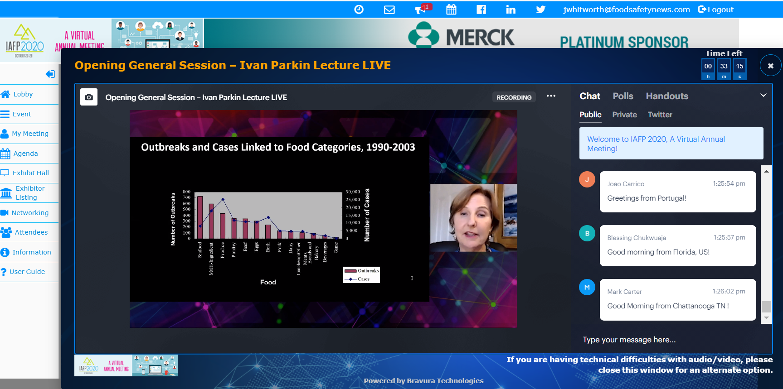Select the Public chat tab

click(x=590, y=115)
